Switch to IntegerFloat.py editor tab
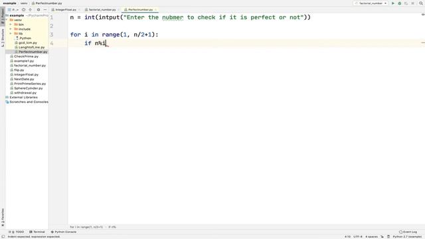The height and width of the screenshot is (239, 425). coord(66,9)
